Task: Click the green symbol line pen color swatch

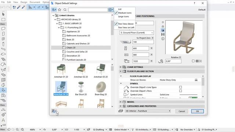Action: [x=193, y=98]
